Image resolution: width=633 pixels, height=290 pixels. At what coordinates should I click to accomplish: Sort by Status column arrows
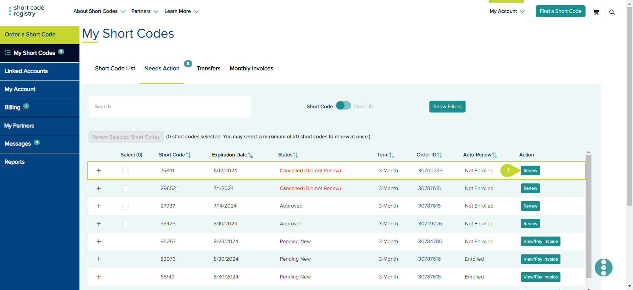295,155
